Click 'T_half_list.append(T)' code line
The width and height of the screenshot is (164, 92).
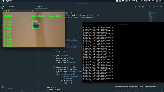66,63
